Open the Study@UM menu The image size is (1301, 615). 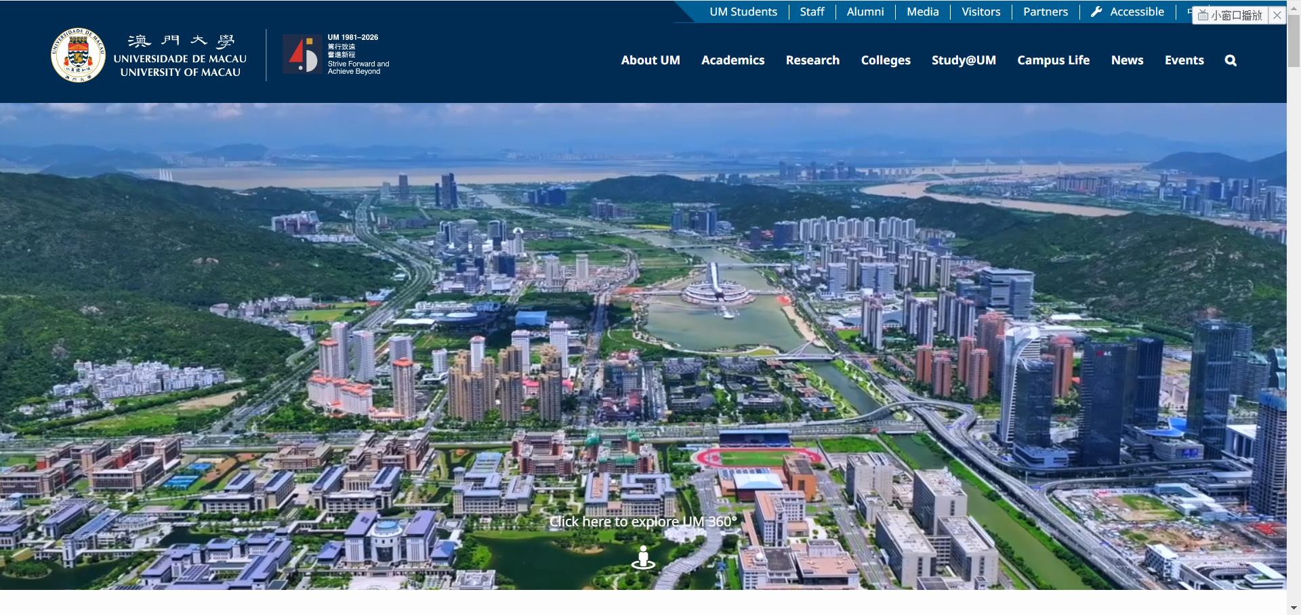pyautogui.click(x=964, y=60)
